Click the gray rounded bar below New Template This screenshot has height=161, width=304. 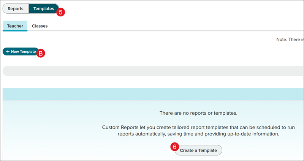[152, 71]
